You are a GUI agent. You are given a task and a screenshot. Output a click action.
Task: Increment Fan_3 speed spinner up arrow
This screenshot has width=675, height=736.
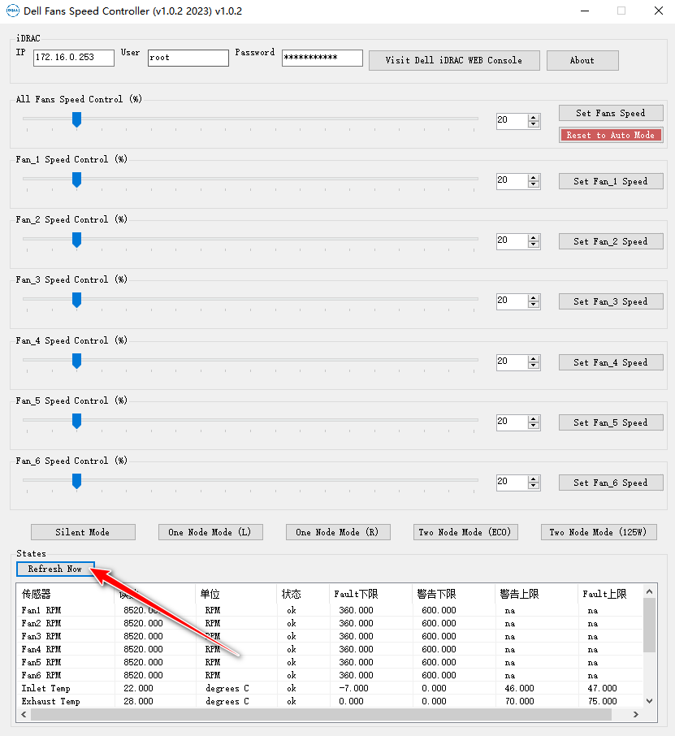click(533, 298)
